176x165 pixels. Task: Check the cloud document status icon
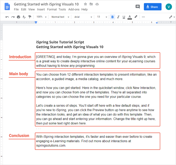coord(97,4)
